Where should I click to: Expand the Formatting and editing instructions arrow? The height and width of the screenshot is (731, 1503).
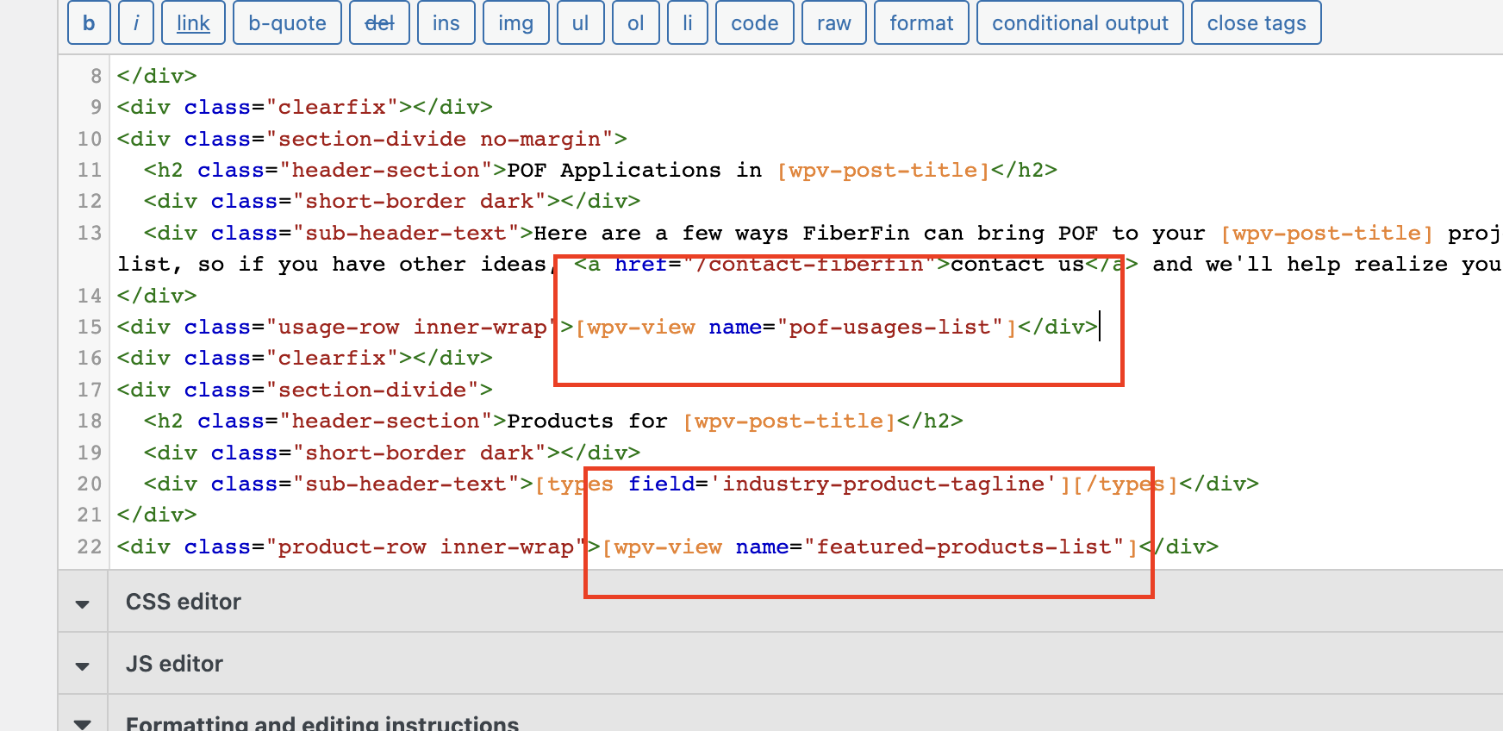point(83,723)
